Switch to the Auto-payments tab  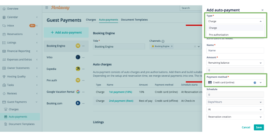109,20
